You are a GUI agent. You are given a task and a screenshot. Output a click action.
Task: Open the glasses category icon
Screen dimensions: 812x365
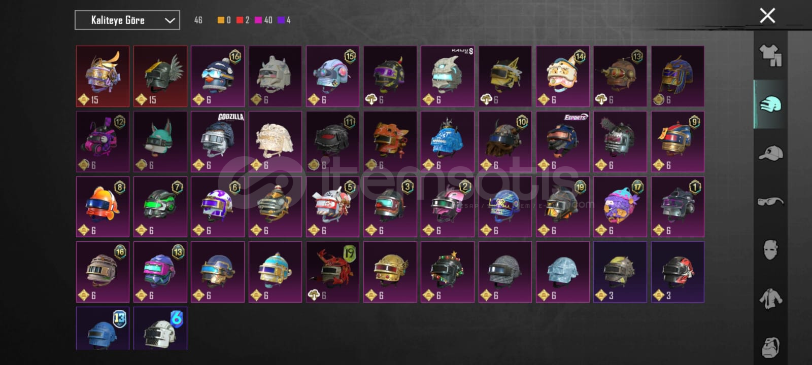pyautogui.click(x=770, y=202)
